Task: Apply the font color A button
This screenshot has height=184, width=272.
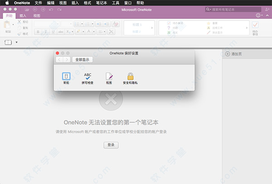Action: click(x=89, y=32)
